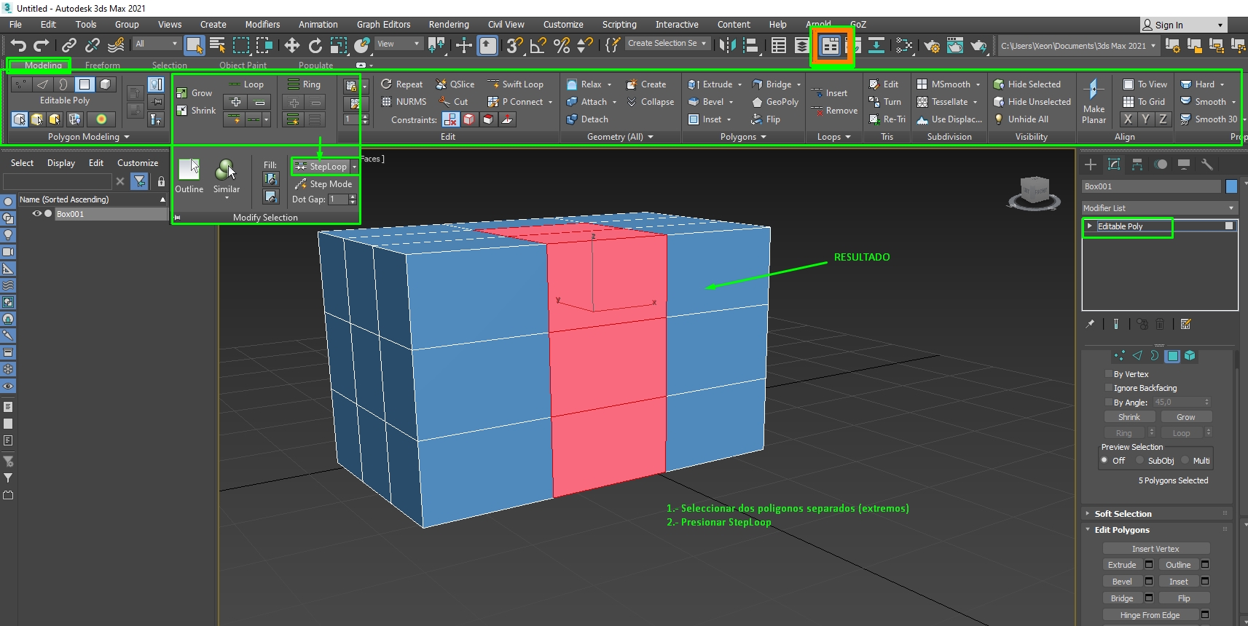Toggle visibility eye for Box001
This screenshot has width=1248, height=626.
pyautogui.click(x=36, y=214)
